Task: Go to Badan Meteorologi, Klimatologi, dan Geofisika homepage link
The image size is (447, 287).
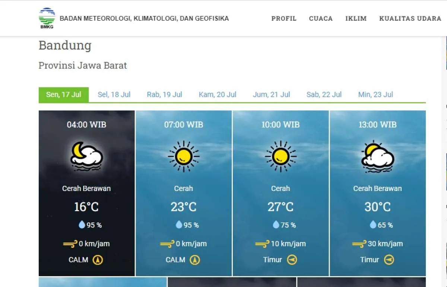Action: (144, 18)
